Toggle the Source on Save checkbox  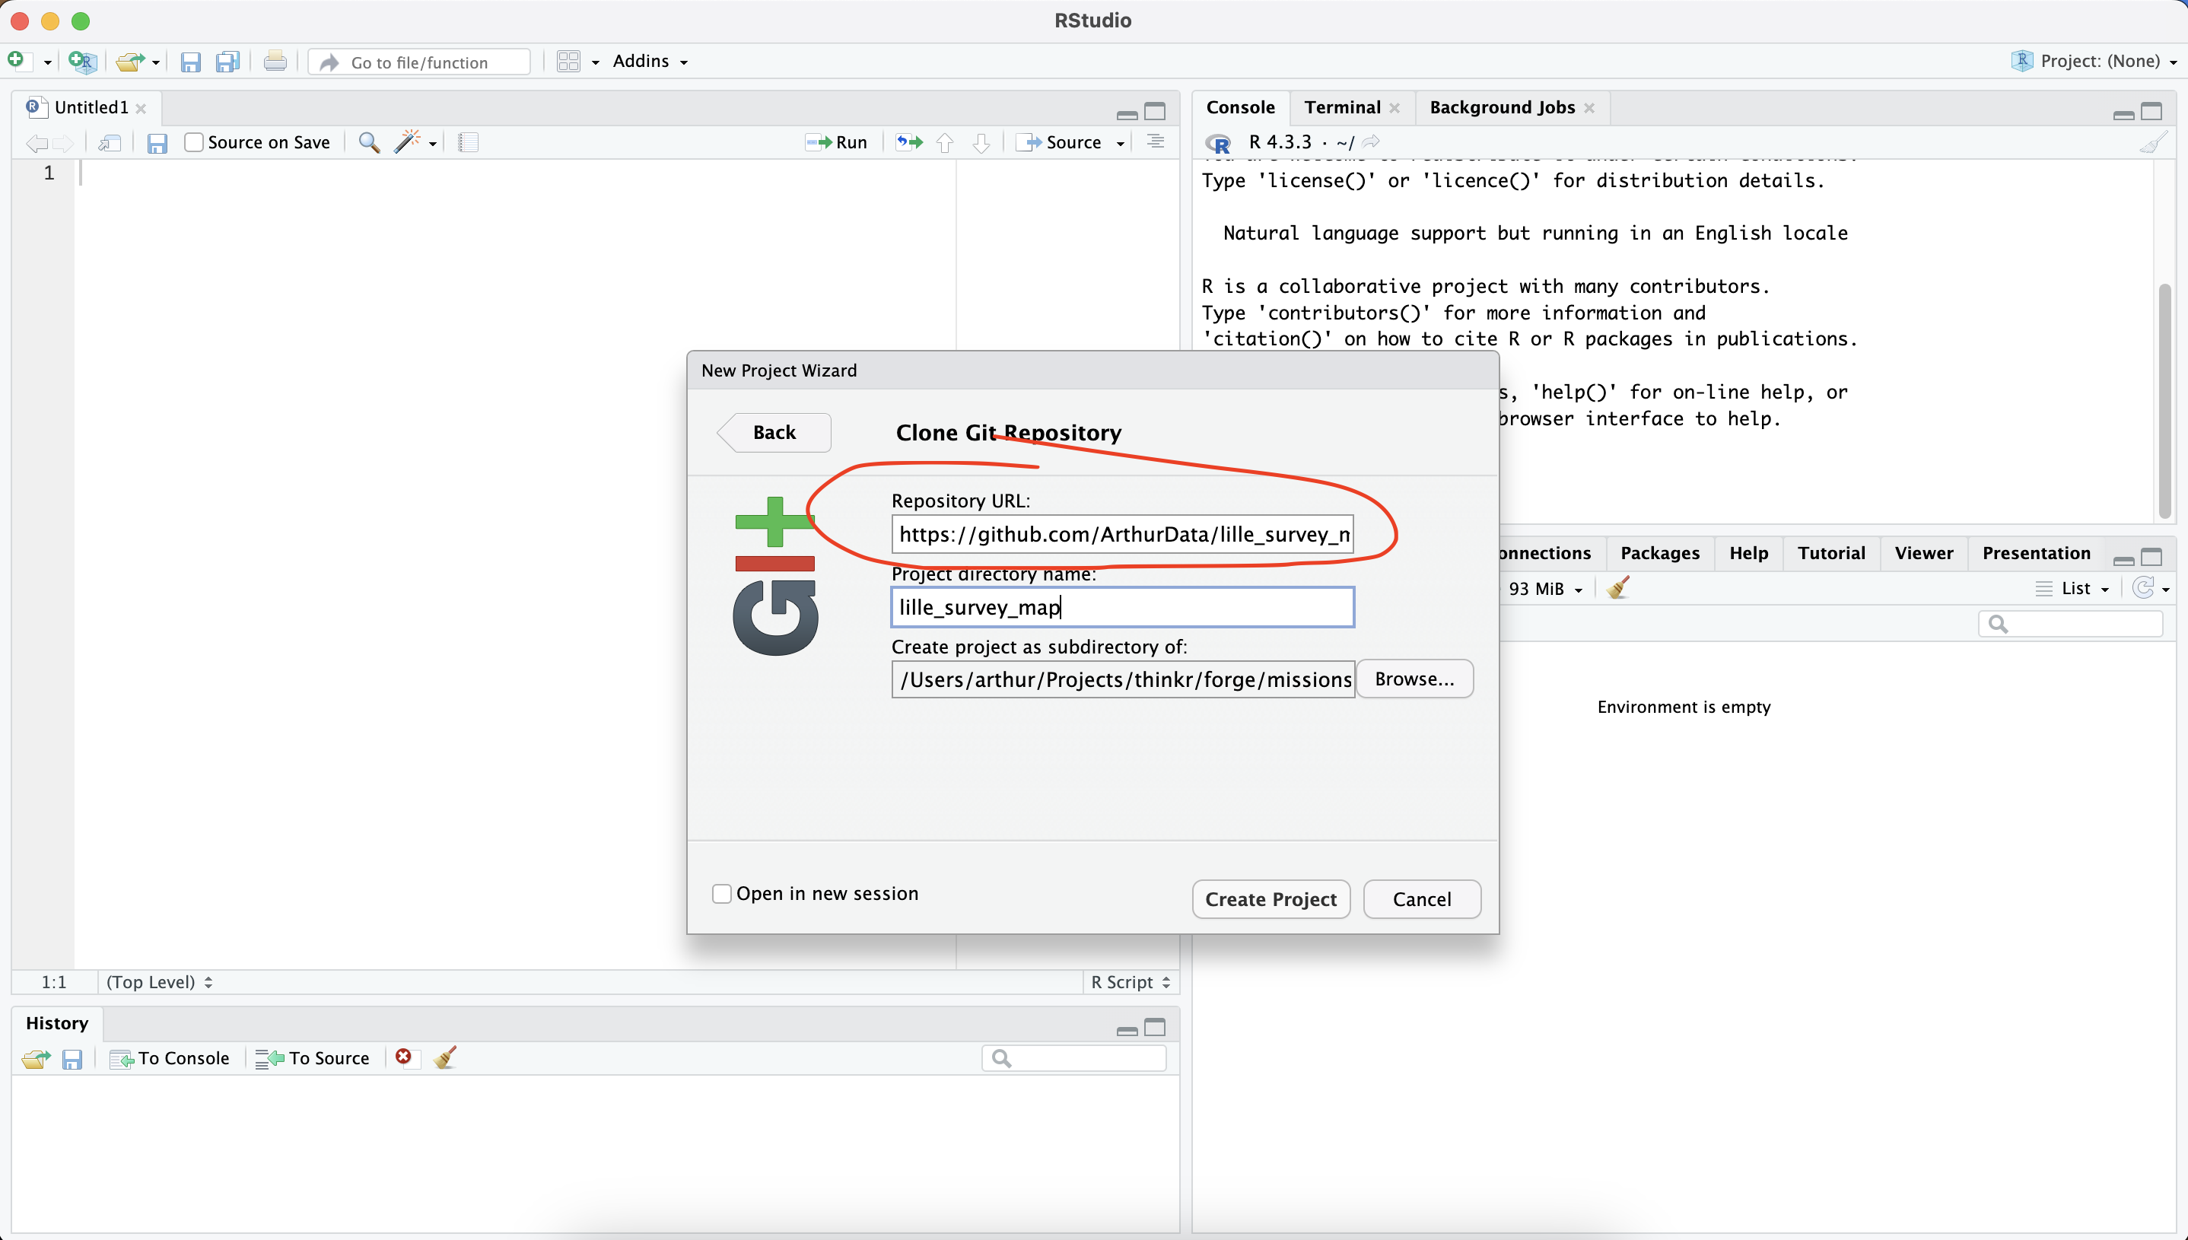pos(194,142)
